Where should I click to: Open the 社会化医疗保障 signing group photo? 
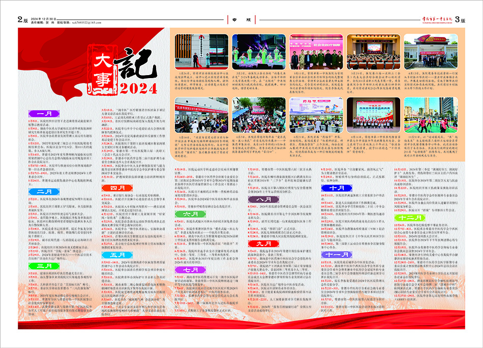coord(316,52)
